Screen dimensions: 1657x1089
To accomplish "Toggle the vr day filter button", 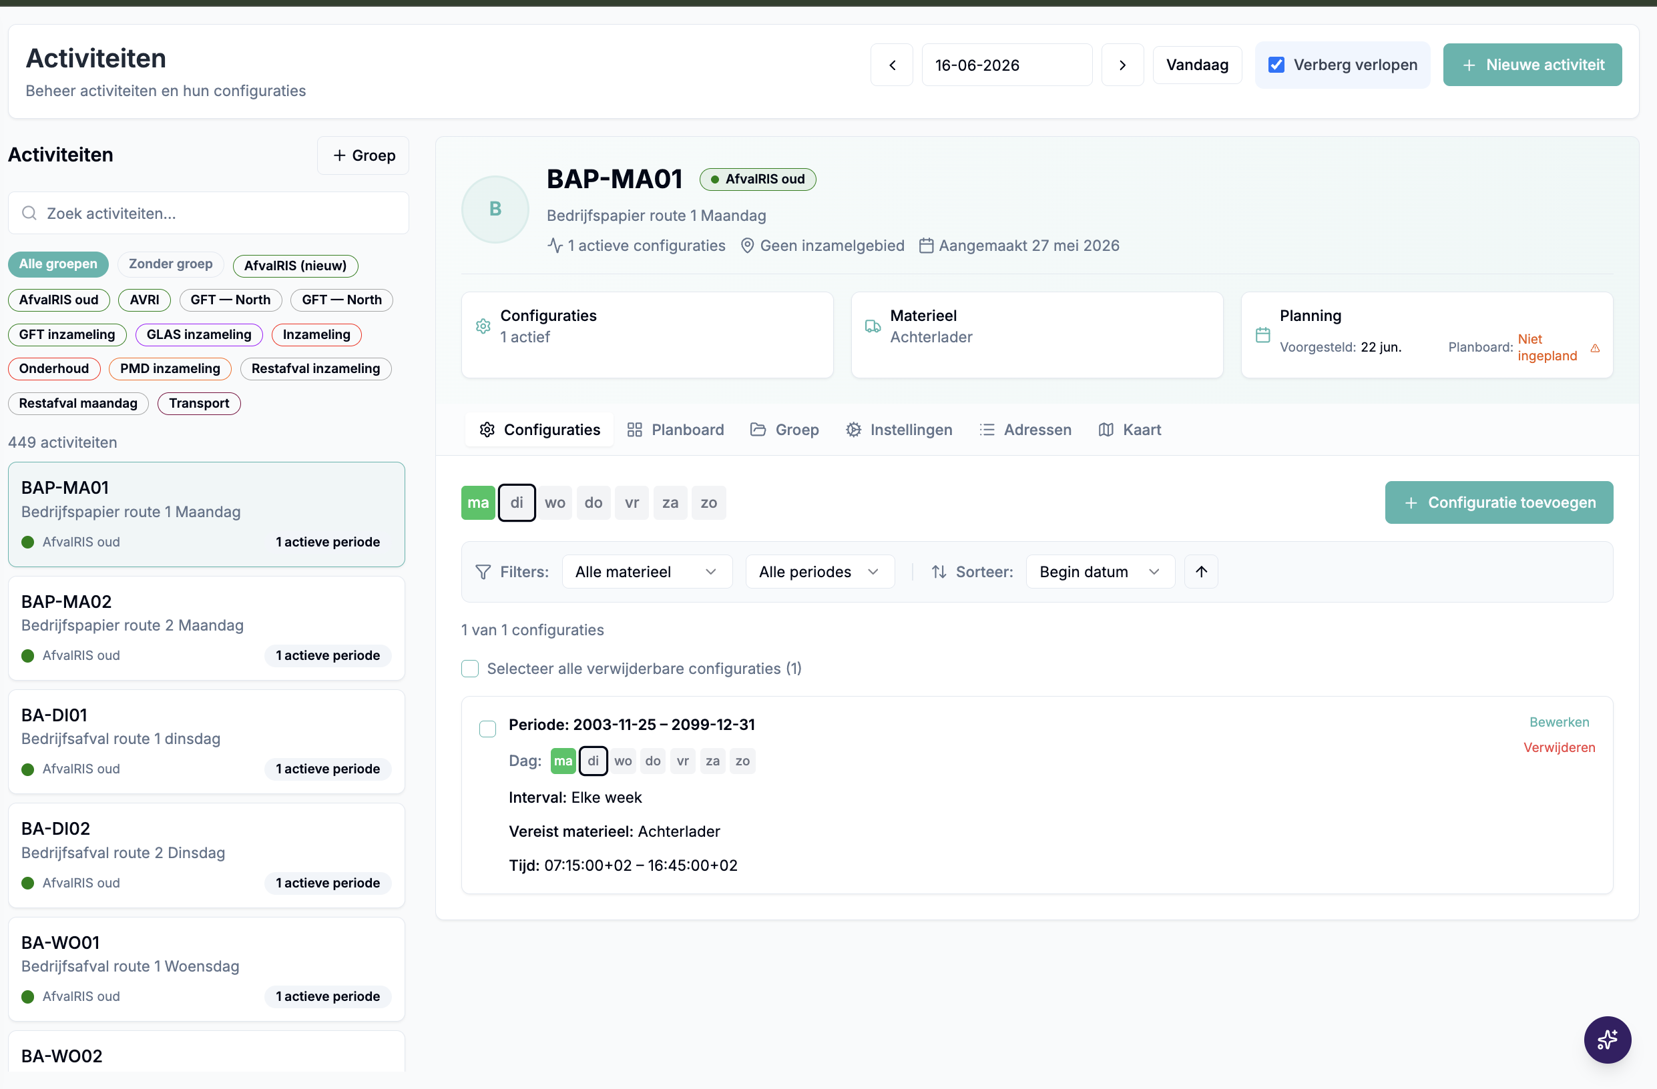I will (x=632, y=502).
